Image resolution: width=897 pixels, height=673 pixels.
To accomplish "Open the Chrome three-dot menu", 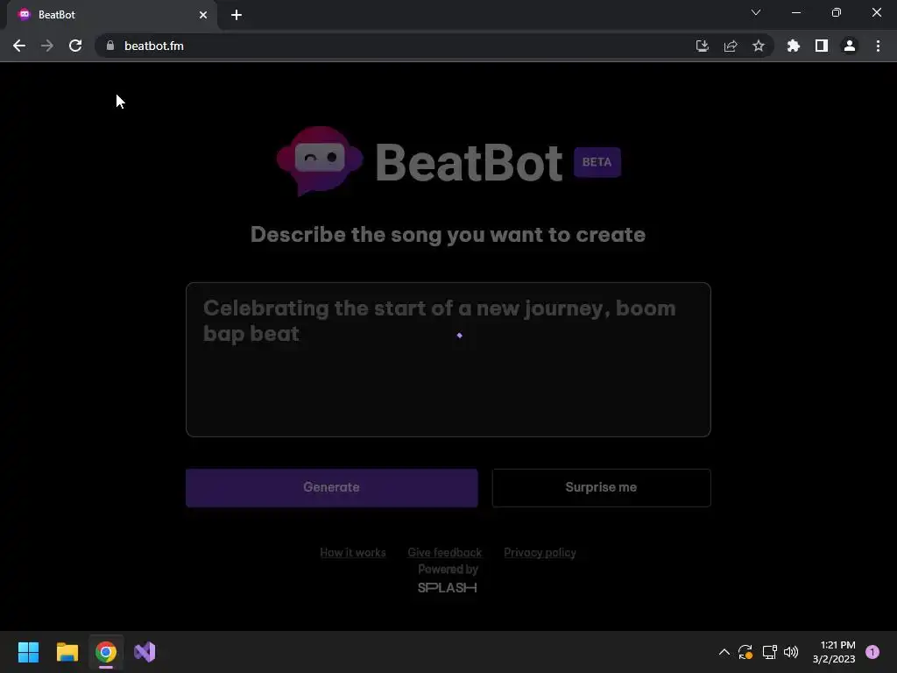I will 878,46.
